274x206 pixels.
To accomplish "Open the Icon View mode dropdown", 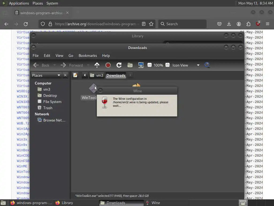I will (186, 65).
